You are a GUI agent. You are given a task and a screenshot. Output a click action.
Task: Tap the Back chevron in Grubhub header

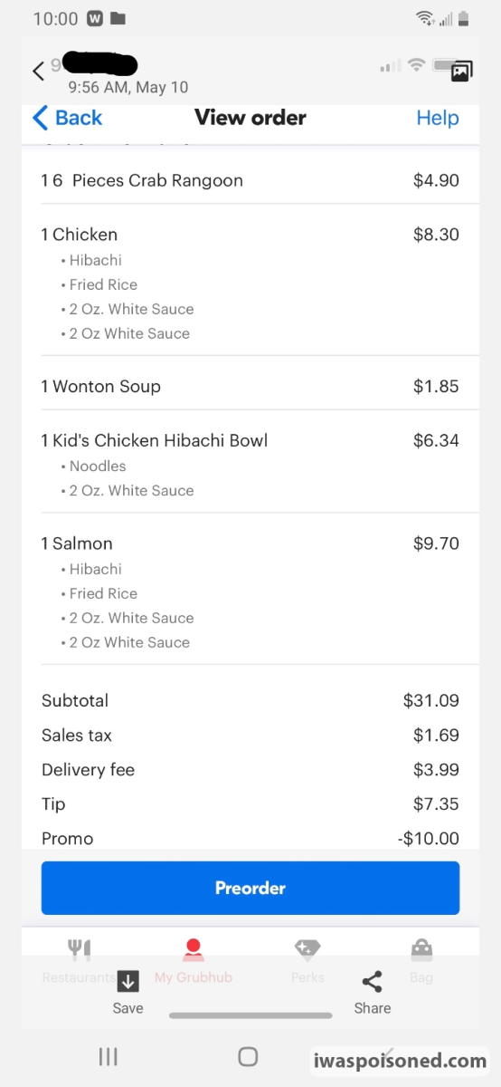pyautogui.click(x=40, y=118)
